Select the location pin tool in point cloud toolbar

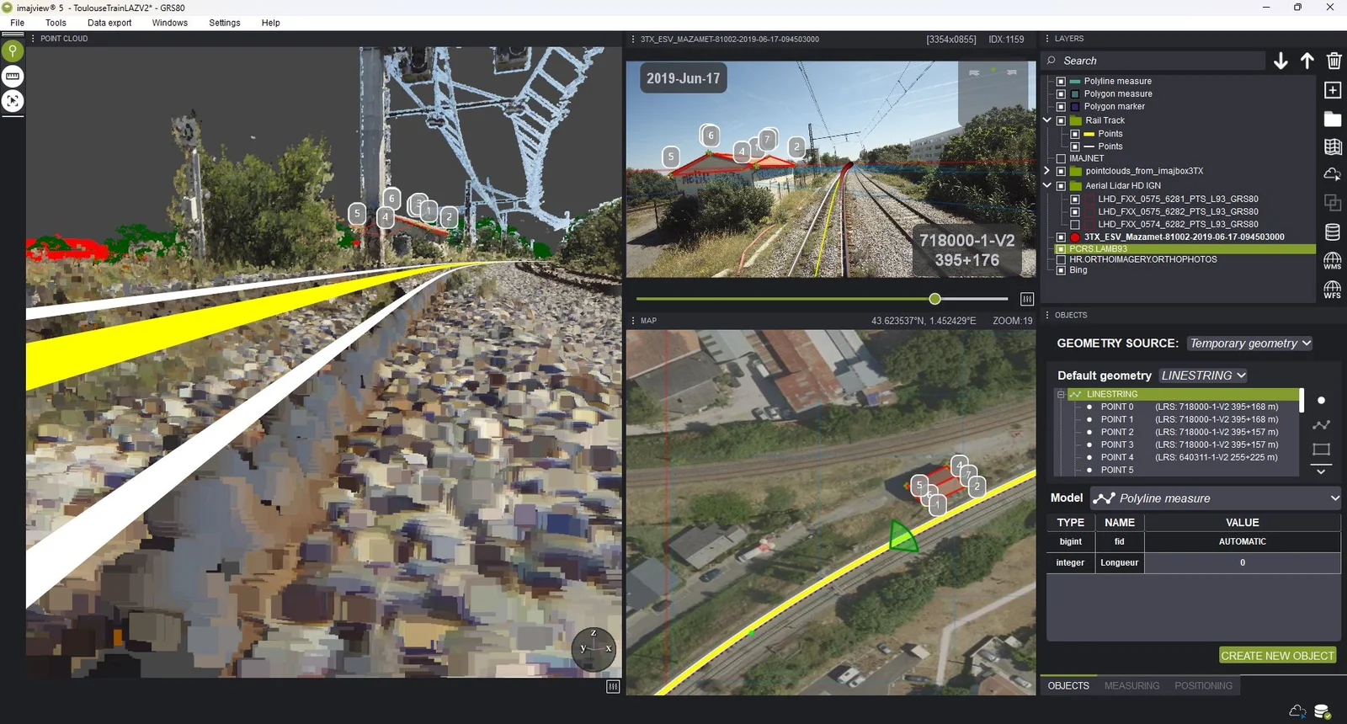point(13,51)
